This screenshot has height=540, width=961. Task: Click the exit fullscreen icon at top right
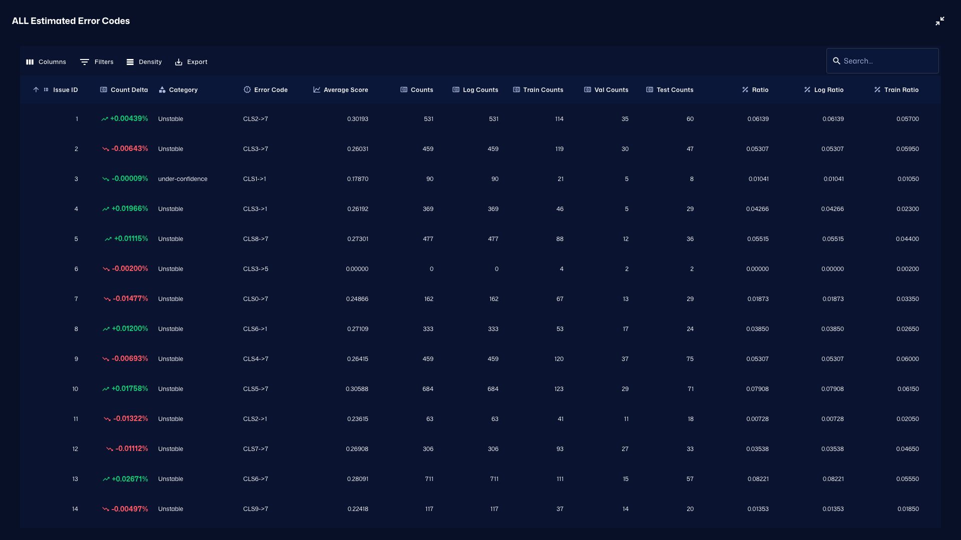pyautogui.click(x=940, y=21)
